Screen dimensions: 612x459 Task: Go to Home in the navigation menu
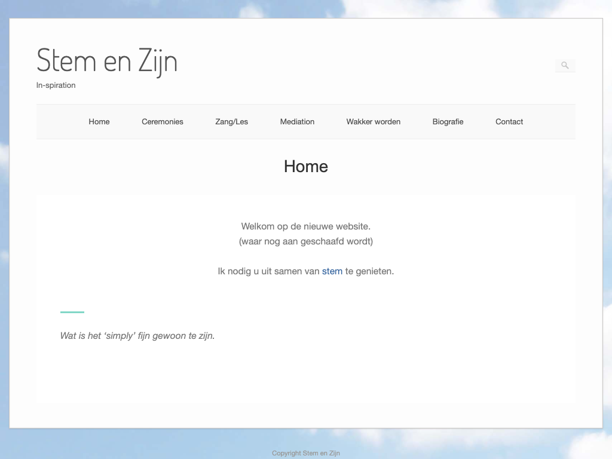(99, 122)
